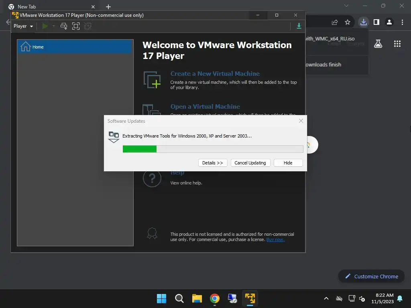Bookmark this page with Chrome star icon
This screenshot has width=411, height=308.
[x=348, y=22]
